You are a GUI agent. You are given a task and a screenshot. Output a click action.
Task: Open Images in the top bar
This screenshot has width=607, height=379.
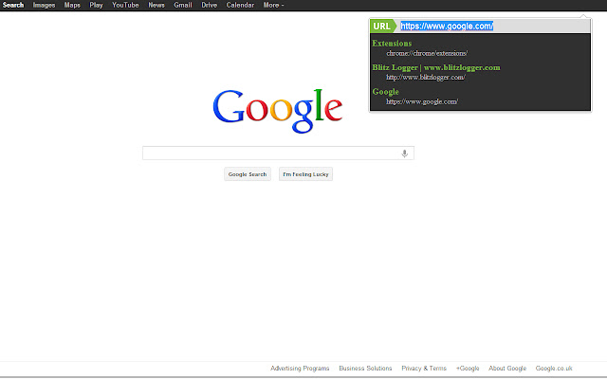coord(44,5)
